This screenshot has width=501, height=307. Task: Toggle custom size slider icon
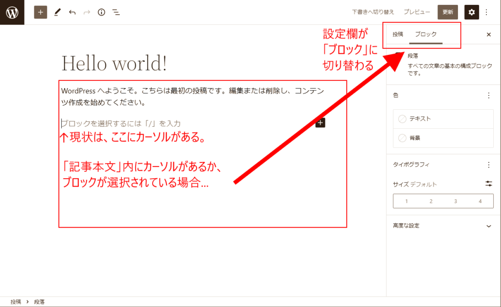click(488, 184)
